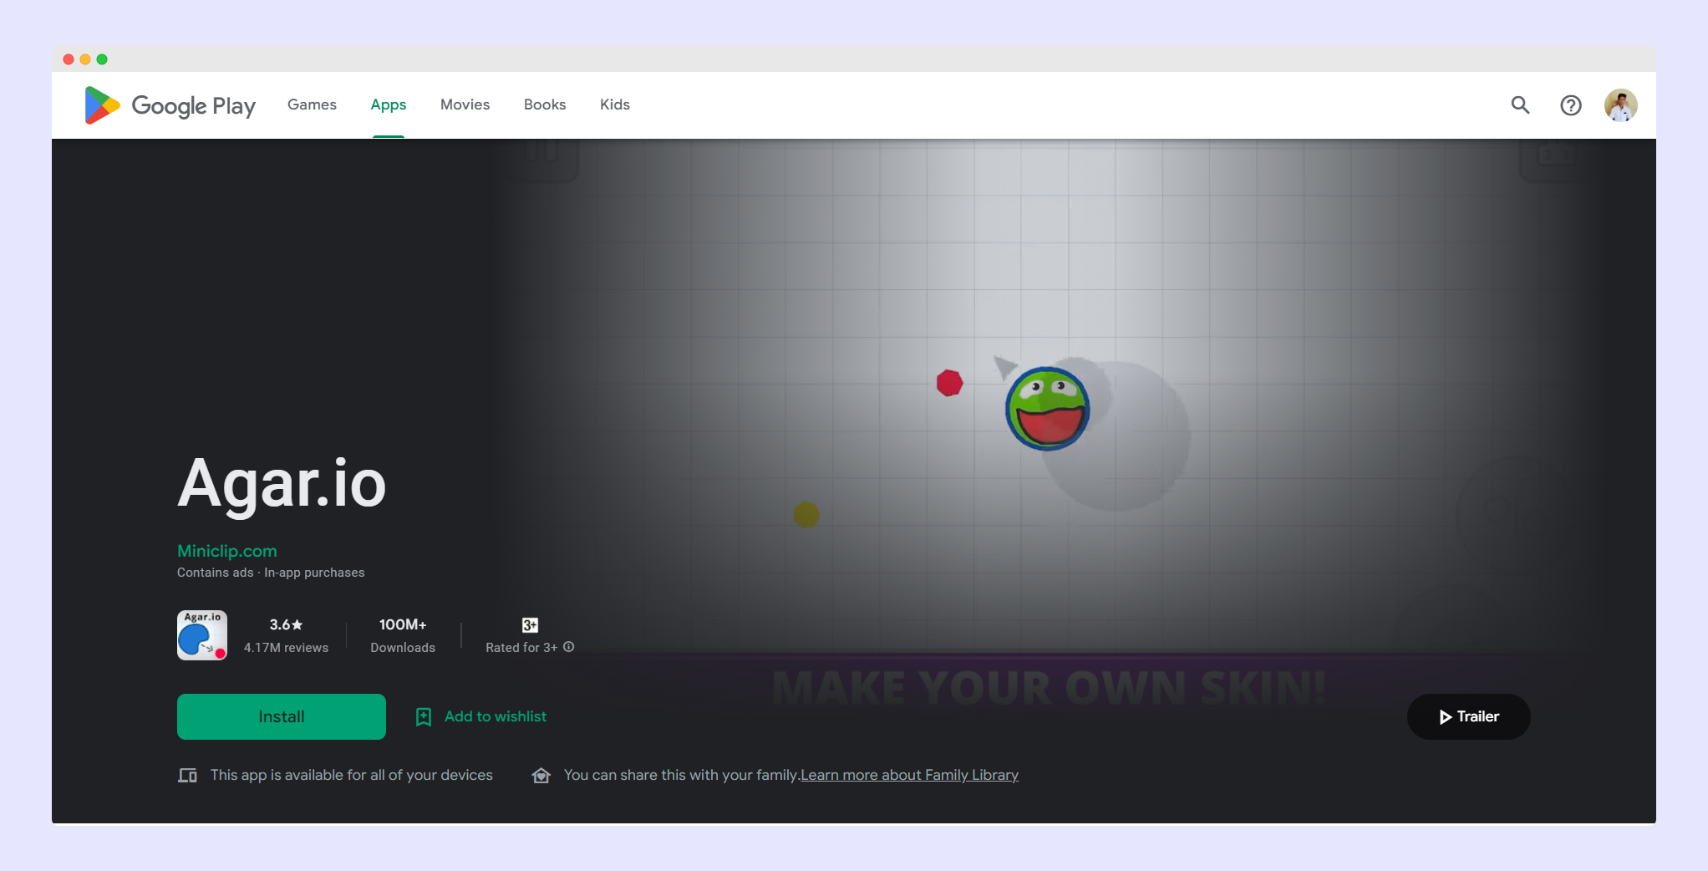Viewport: 1708px width, 871px height.
Task: Open the Google Play help icon
Action: pos(1571,105)
